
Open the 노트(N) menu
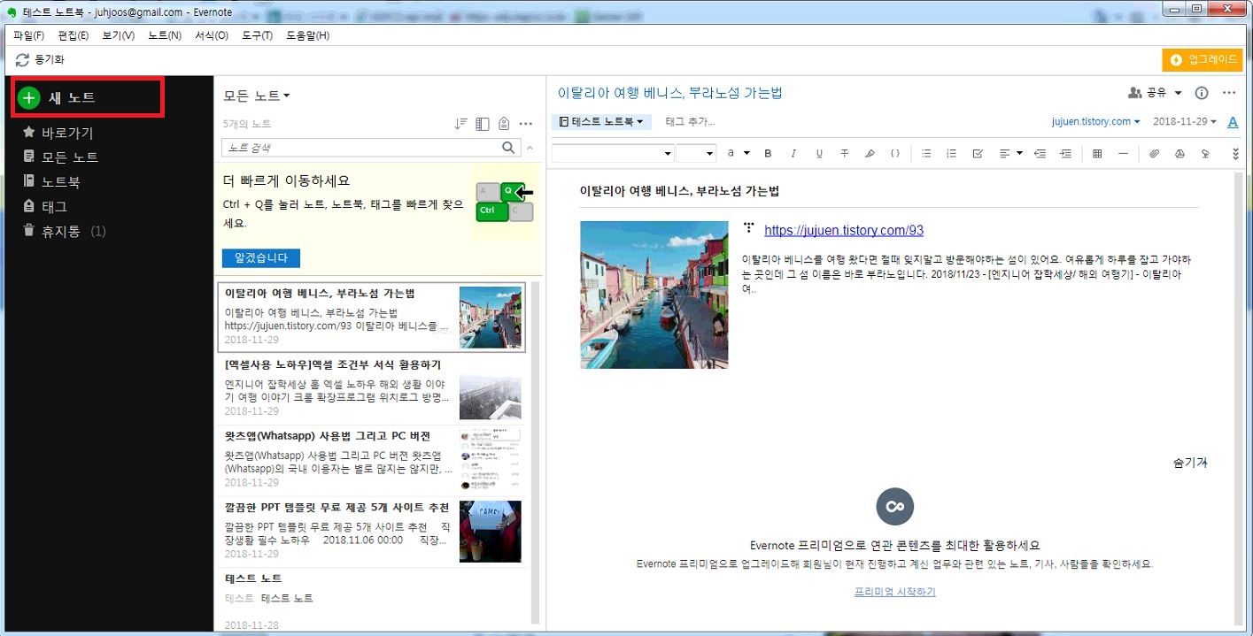(x=165, y=35)
